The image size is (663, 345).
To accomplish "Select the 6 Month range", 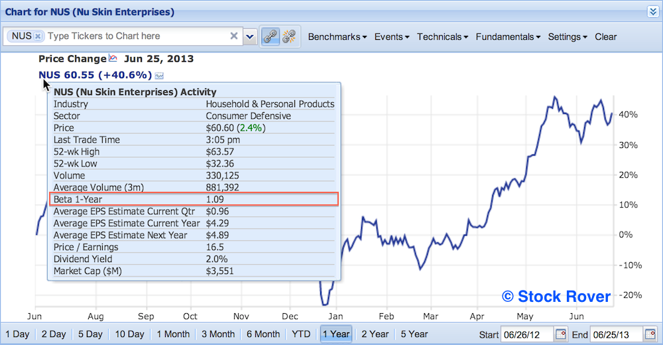I will 263,334.
